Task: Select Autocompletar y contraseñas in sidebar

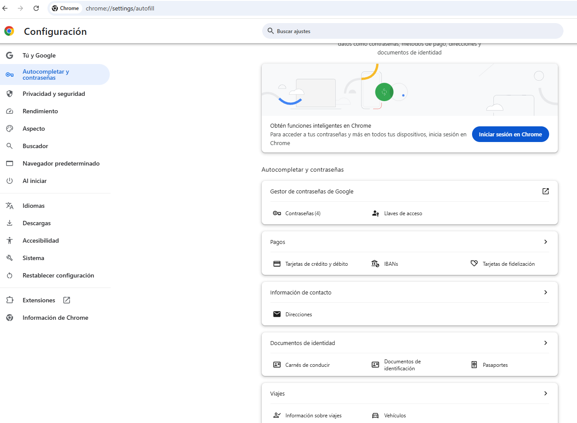Action: click(55, 74)
